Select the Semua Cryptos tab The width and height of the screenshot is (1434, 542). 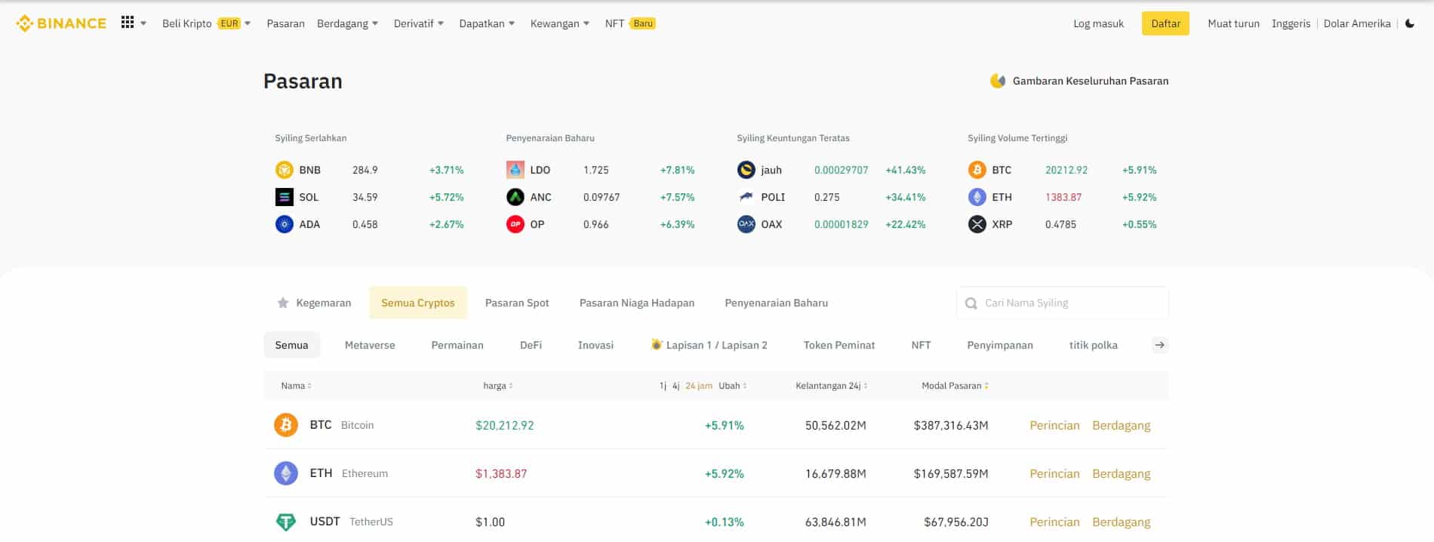coord(418,303)
